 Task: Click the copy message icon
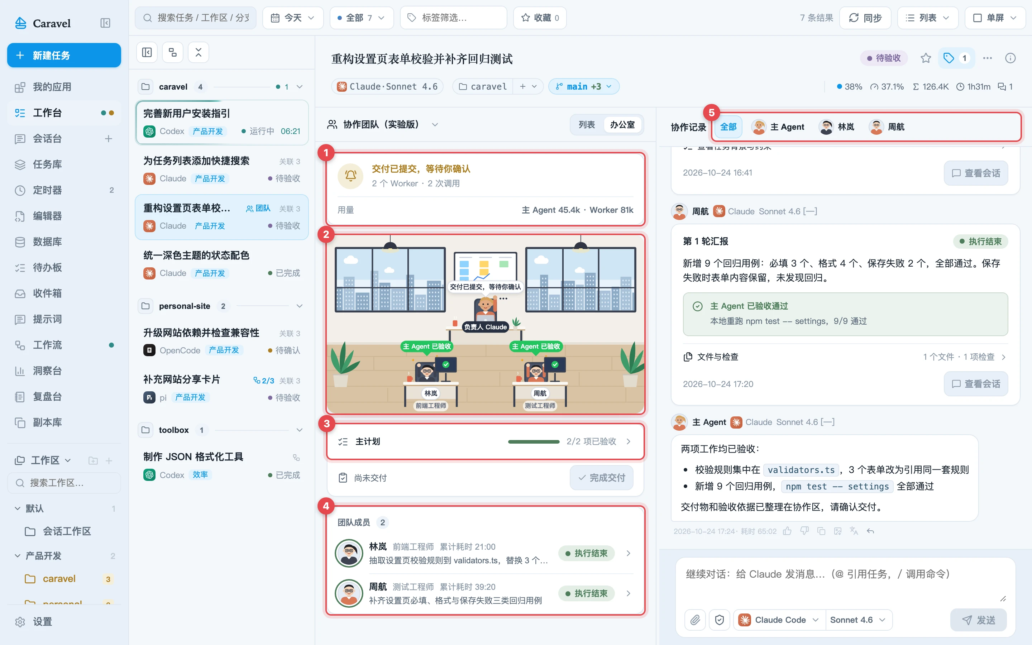[x=821, y=531]
